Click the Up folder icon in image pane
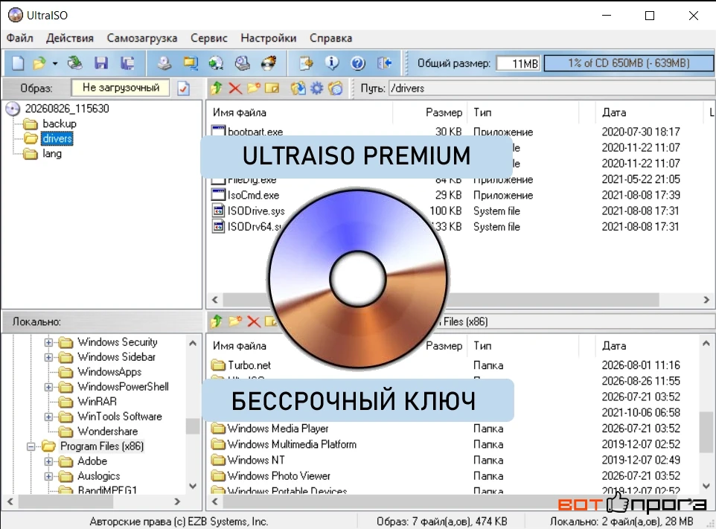This screenshot has height=529, width=716. [x=217, y=88]
